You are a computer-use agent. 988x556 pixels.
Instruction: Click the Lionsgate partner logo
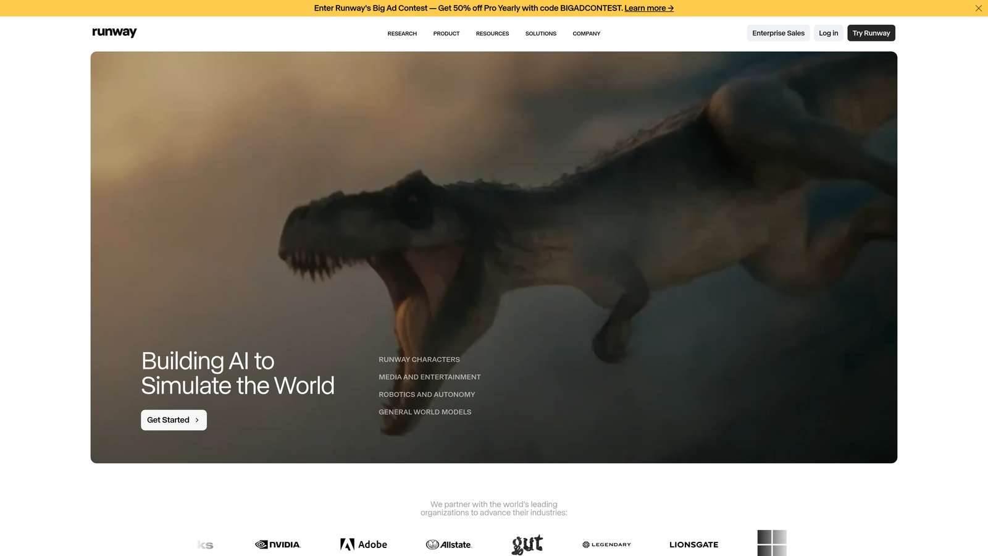pyautogui.click(x=693, y=544)
